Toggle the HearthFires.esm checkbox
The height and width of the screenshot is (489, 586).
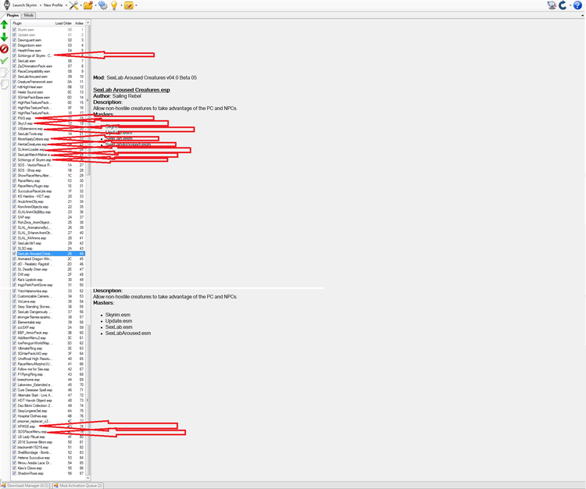click(14, 51)
